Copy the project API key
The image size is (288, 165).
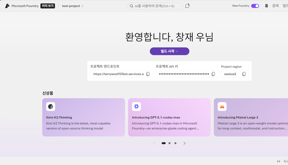click(x=213, y=74)
